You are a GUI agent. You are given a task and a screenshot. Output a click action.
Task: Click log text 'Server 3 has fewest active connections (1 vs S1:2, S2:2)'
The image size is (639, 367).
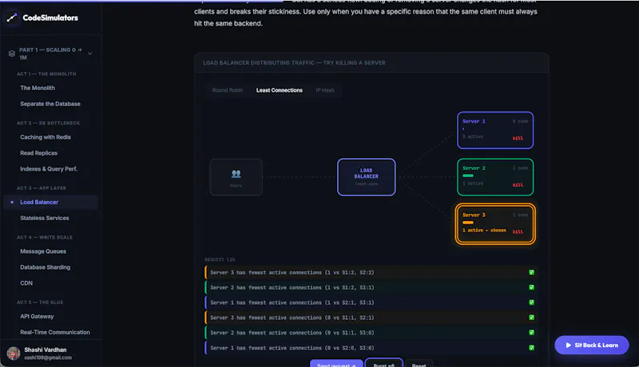[x=292, y=273]
